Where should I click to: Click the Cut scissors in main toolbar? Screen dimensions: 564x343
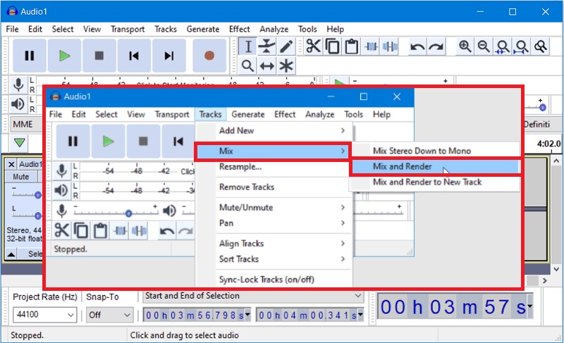[313, 46]
